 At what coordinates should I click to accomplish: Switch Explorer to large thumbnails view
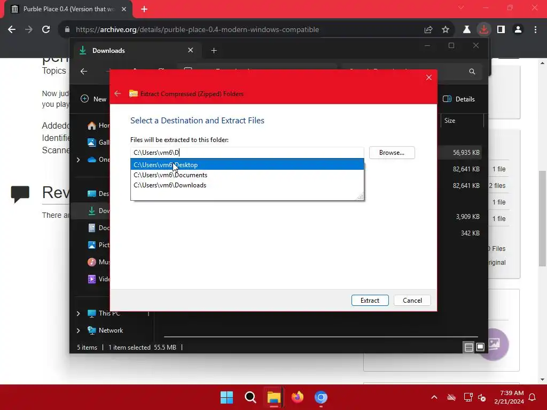pos(480,347)
